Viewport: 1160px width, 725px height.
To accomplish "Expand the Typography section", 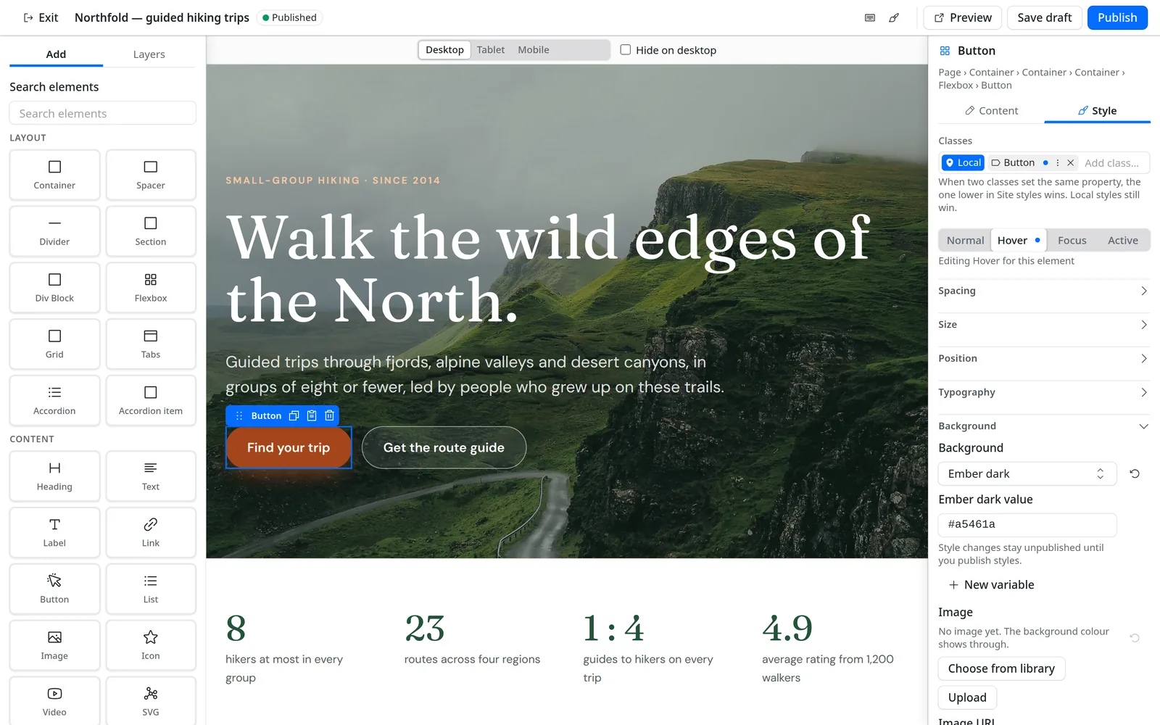I will point(1043,392).
